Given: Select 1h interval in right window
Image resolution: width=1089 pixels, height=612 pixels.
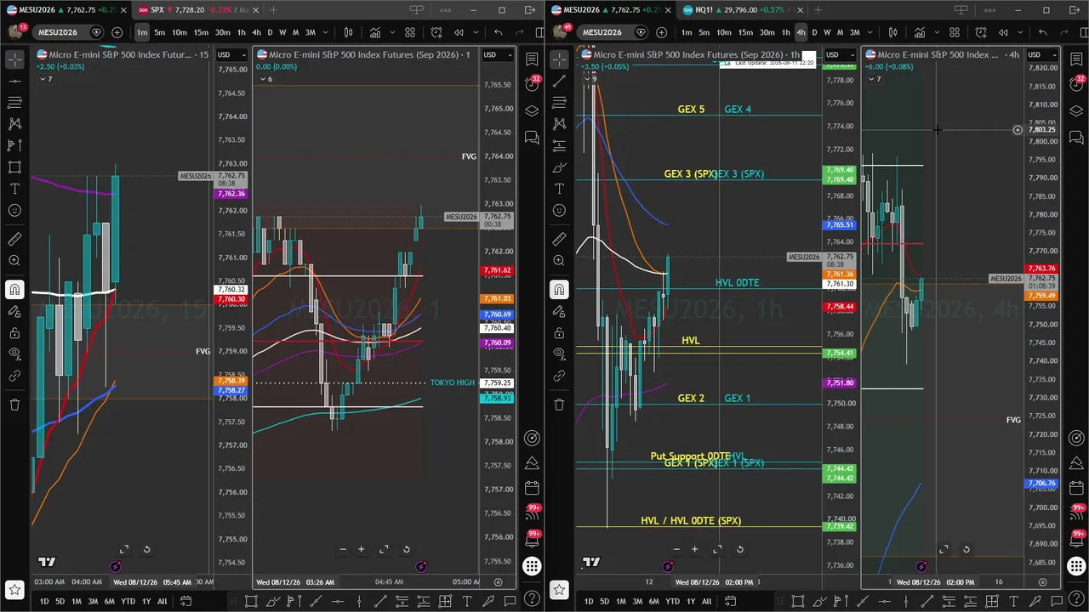Looking at the screenshot, I should 785,32.
